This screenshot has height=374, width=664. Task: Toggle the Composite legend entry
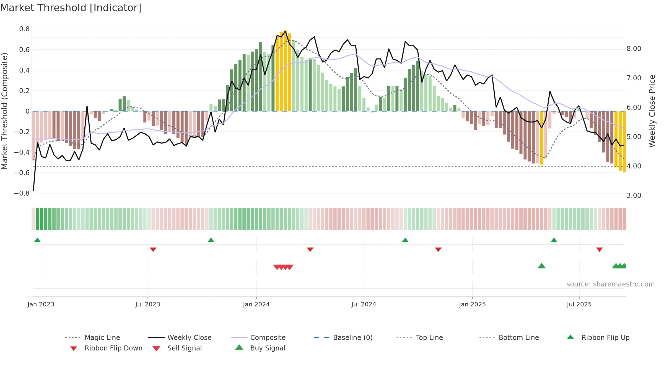point(258,337)
